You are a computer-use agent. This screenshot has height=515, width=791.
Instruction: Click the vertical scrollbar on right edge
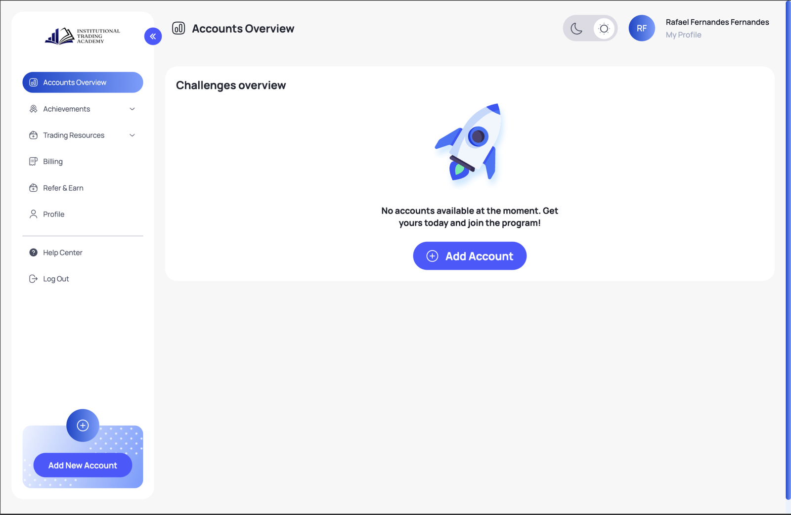pos(788,247)
